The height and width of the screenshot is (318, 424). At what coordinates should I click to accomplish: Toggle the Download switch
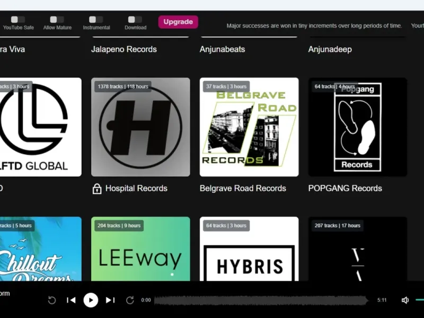tap(135, 20)
